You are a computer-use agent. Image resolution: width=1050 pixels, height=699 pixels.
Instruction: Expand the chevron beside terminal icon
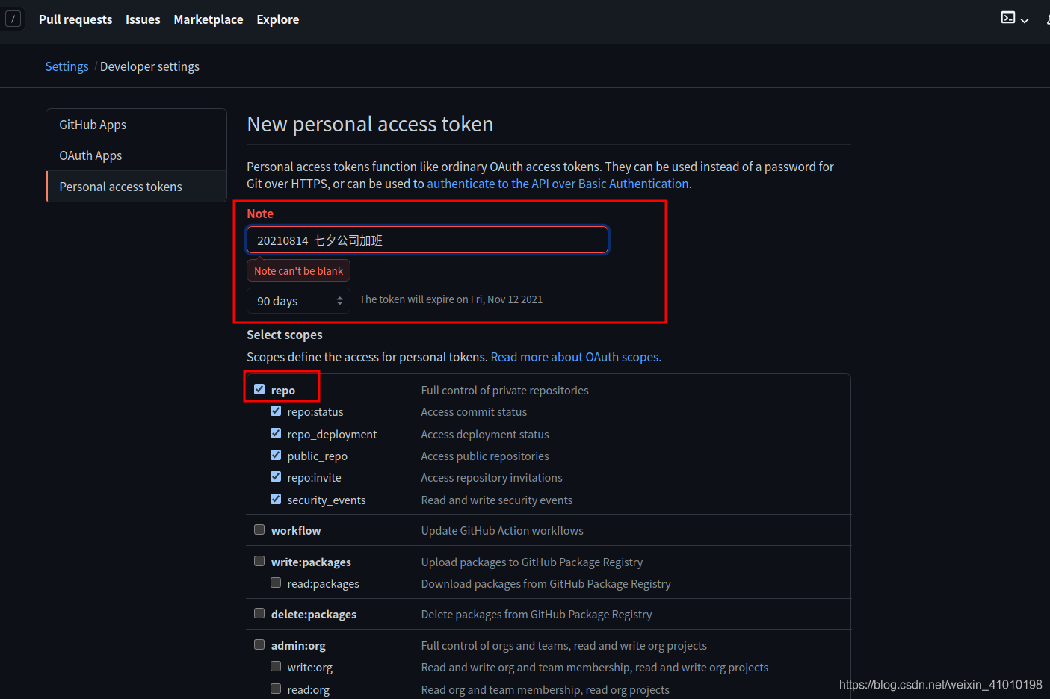[1025, 20]
